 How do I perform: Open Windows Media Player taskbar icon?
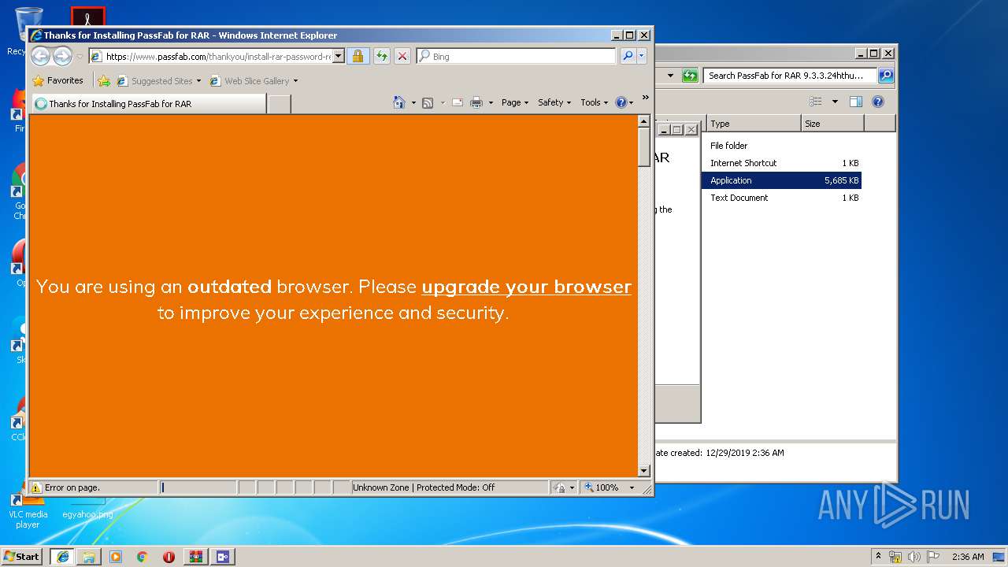(x=116, y=557)
